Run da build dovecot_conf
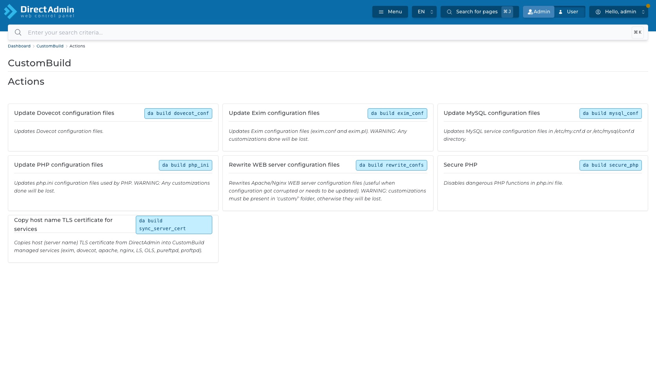Screen dimensions: 656x369 (x=178, y=113)
